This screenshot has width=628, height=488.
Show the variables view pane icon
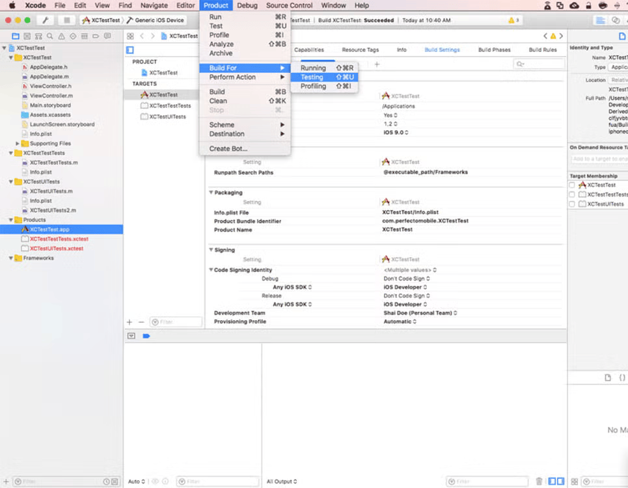(552, 481)
